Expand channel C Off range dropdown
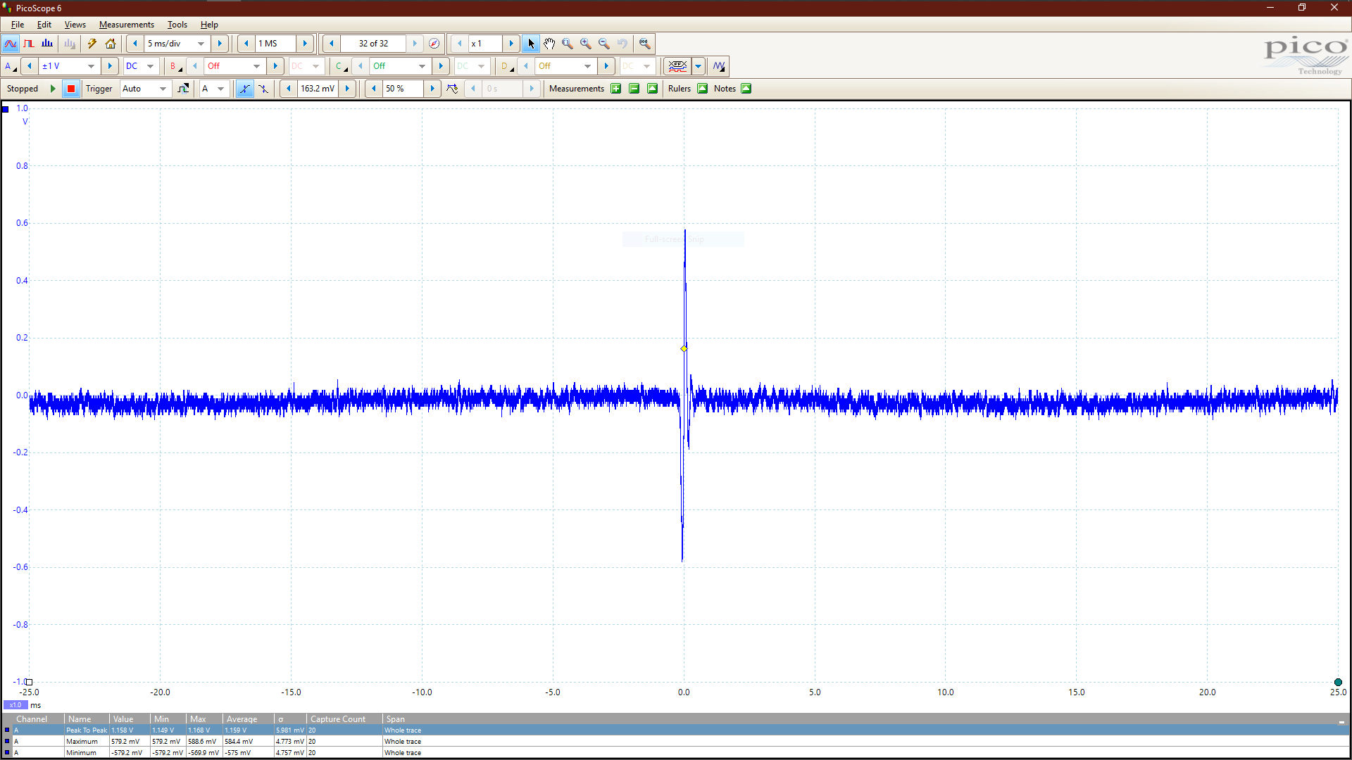 point(422,66)
